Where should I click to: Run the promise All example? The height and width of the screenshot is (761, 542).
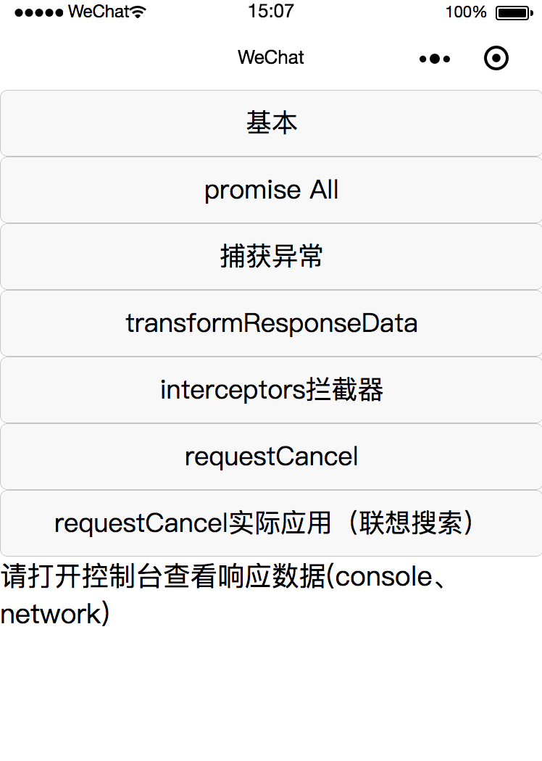point(271,190)
